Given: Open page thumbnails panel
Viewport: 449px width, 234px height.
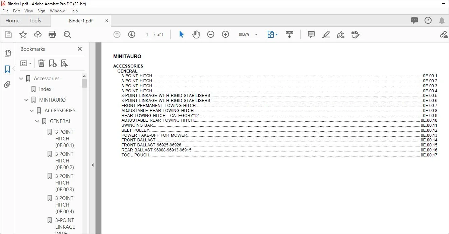Looking at the screenshot, I should click(8, 53).
